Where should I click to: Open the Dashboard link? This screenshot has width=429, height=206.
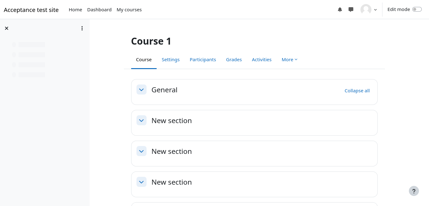(99, 10)
